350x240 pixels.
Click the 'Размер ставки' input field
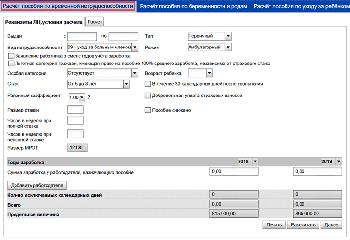pyautogui.click(x=75, y=110)
